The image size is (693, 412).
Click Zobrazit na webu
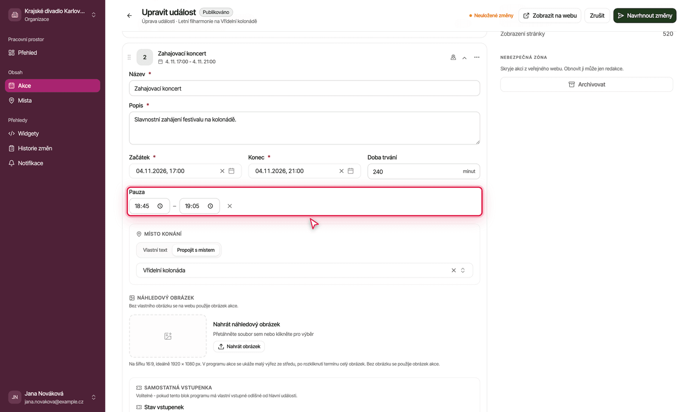[x=549, y=15]
